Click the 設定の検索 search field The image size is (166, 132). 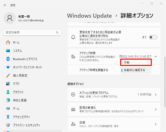point(32,33)
